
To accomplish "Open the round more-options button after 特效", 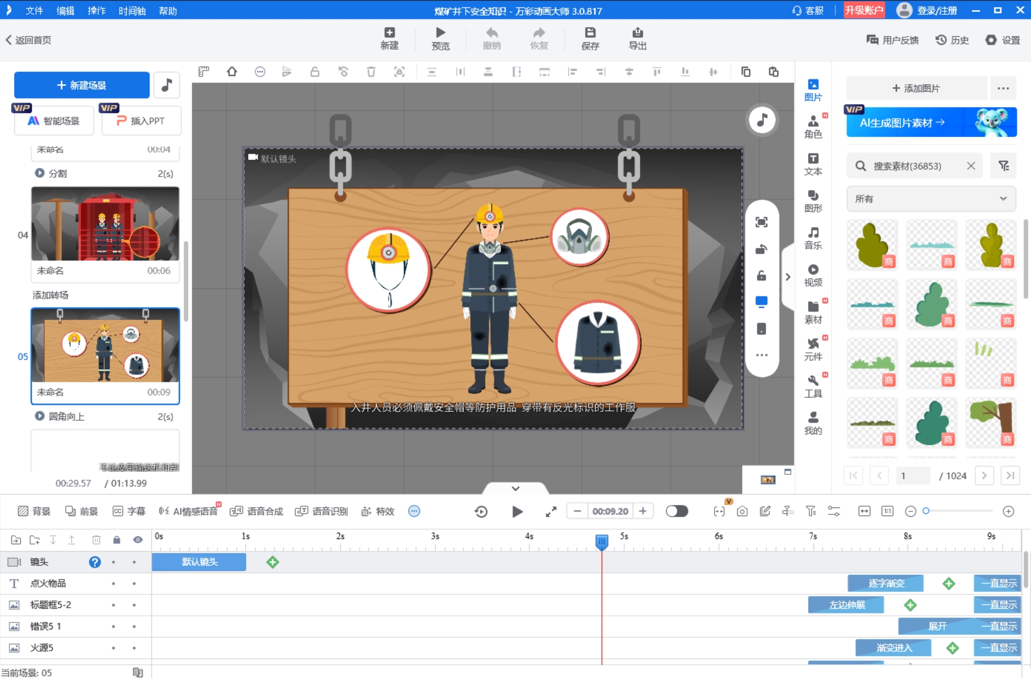I will pos(414,511).
